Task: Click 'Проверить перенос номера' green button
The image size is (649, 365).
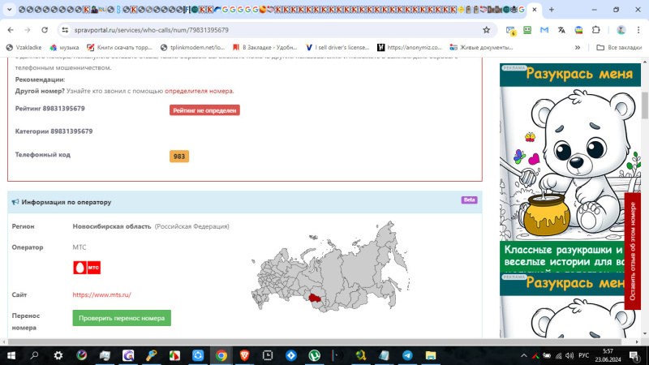Action: 122,318
